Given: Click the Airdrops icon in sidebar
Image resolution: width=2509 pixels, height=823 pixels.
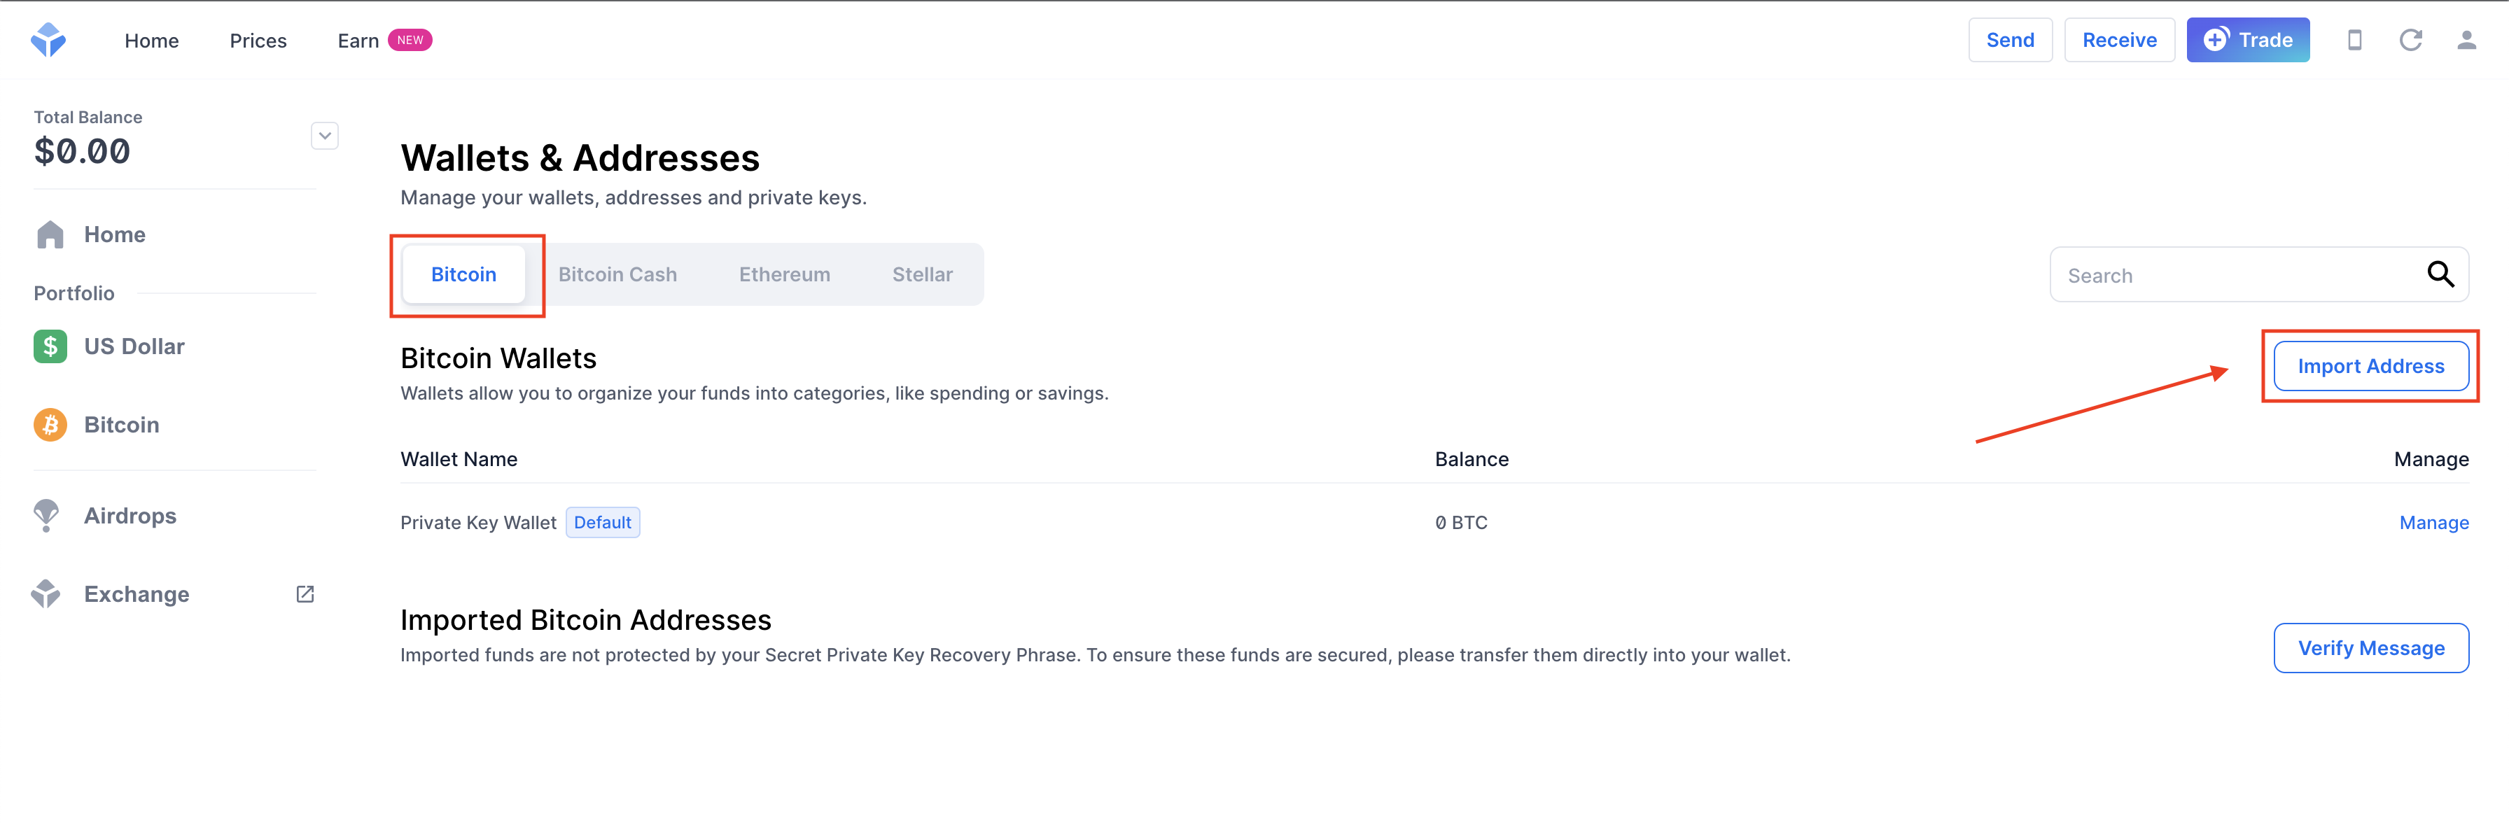Looking at the screenshot, I should (46, 516).
